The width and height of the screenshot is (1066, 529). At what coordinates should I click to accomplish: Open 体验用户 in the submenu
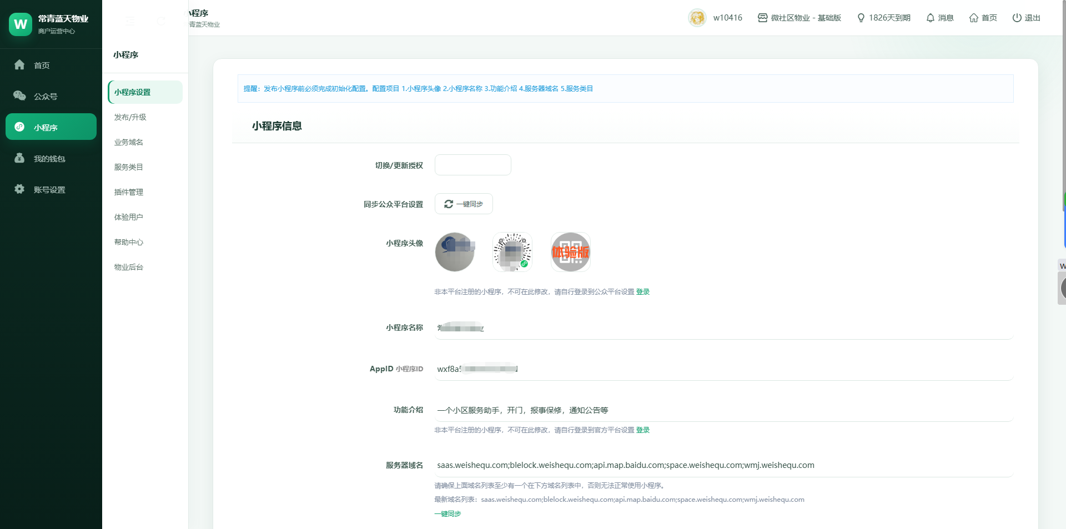coord(145,217)
